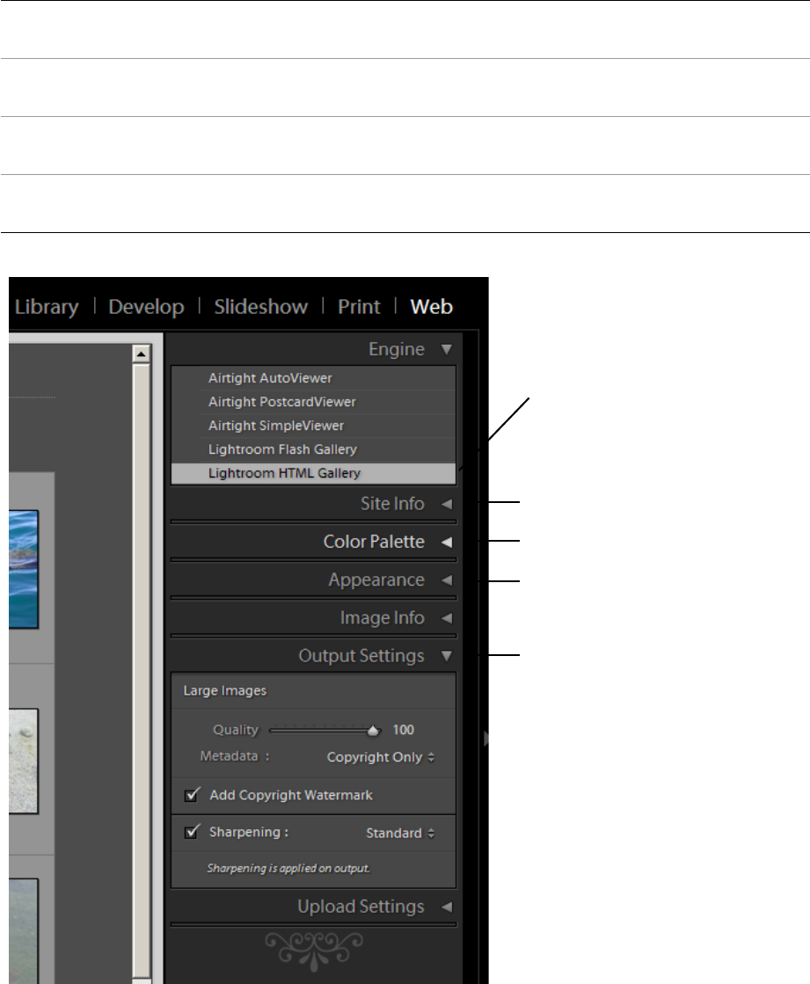The height and width of the screenshot is (984, 810).
Task: Expand the Site Info panel
Action: tap(447, 504)
